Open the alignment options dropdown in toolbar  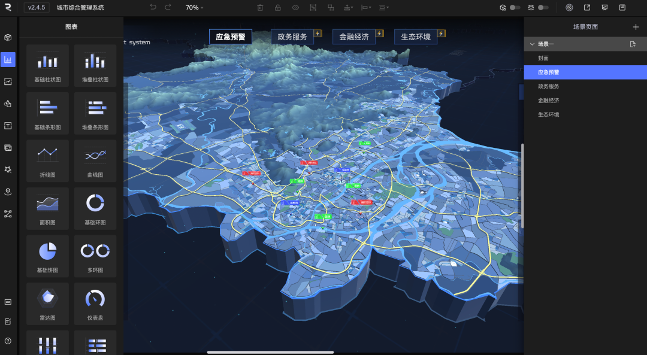click(365, 8)
